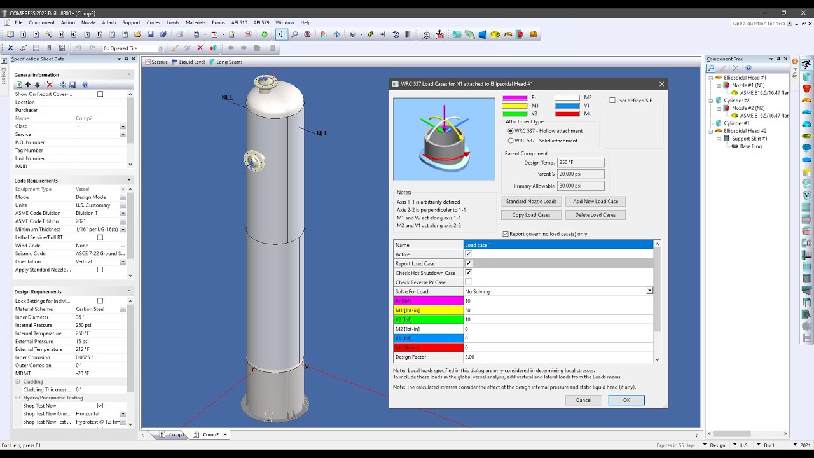This screenshot has width=814, height=458.
Task: Activate the Zoom magnifier tool
Action: coord(294,34)
